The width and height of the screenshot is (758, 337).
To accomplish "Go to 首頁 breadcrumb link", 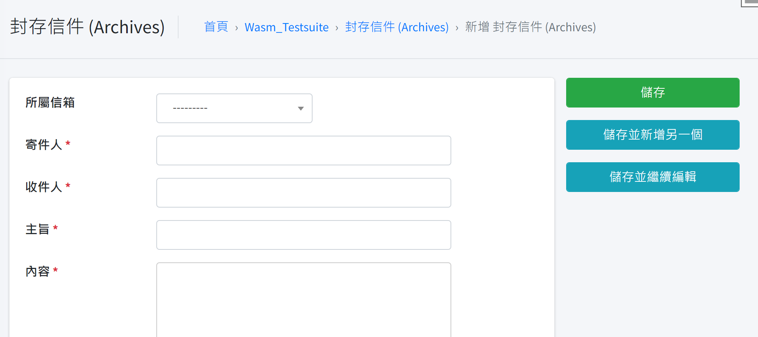I will click(x=216, y=27).
